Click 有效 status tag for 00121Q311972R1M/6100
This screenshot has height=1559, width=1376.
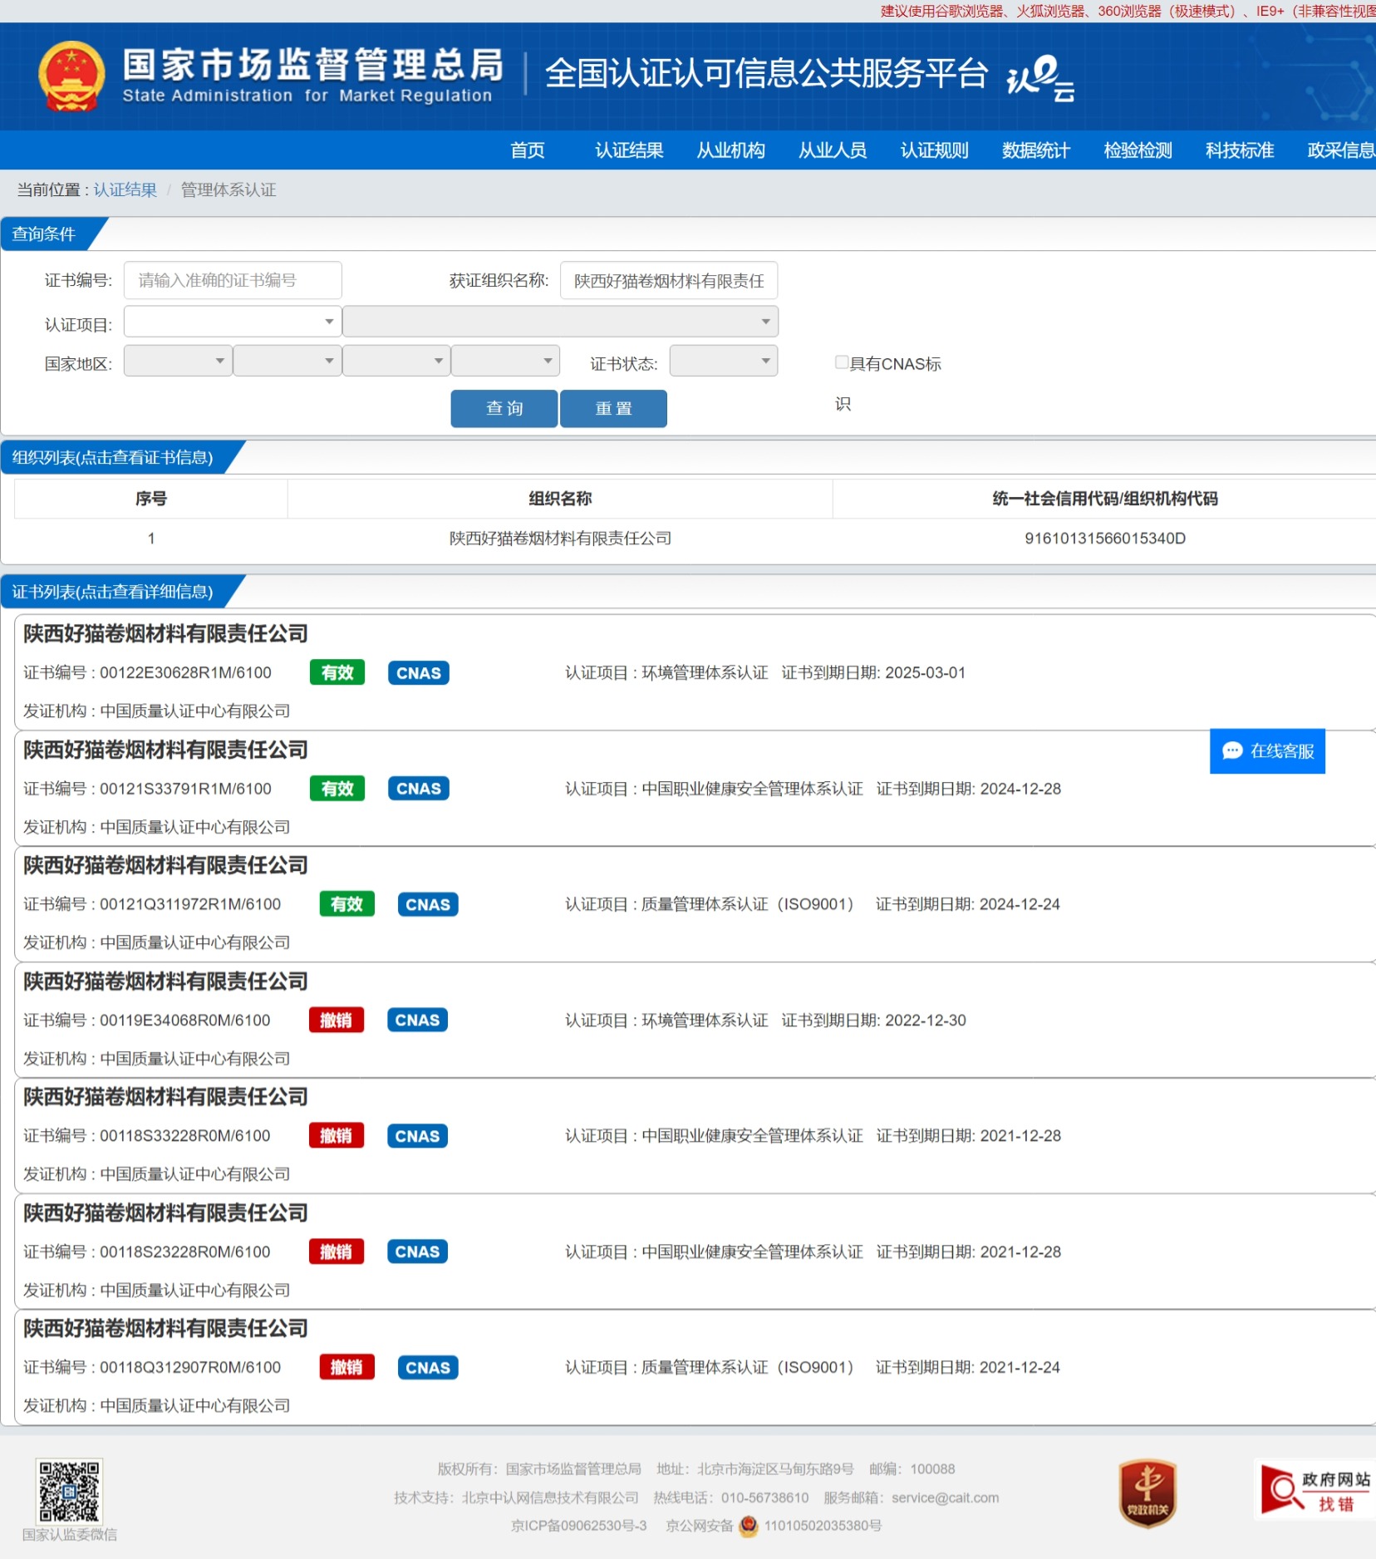[347, 904]
